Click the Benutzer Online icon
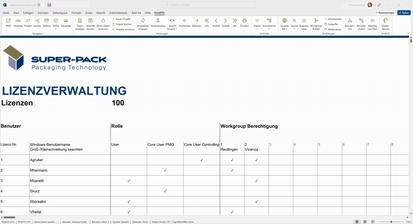Image resolution: width=413 pixels, height=224 pixels. point(361,23)
